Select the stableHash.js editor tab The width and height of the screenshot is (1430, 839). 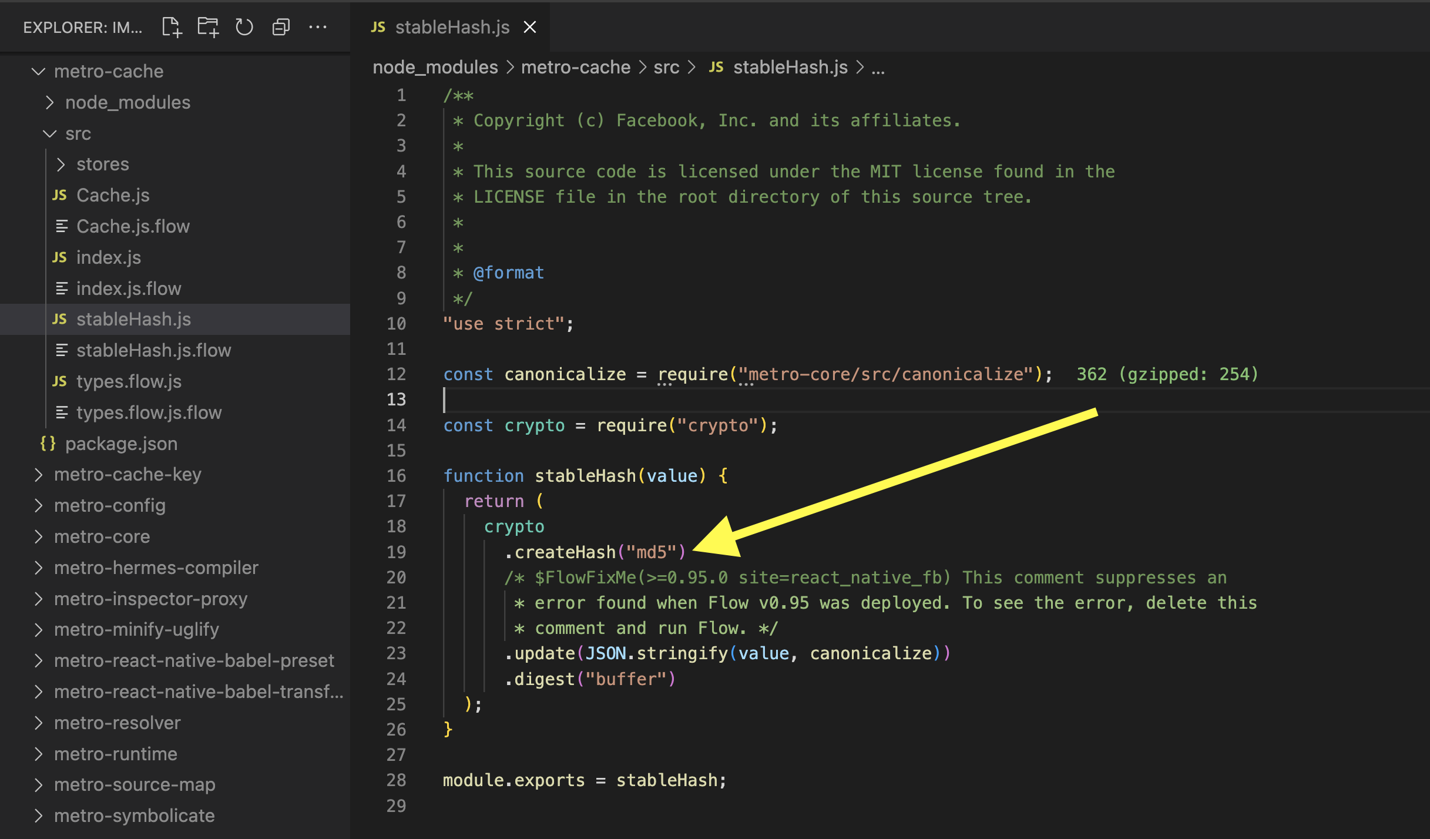tap(451, 27)
